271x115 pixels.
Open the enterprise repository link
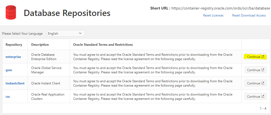pyautogui.click(x=13, y=57)
